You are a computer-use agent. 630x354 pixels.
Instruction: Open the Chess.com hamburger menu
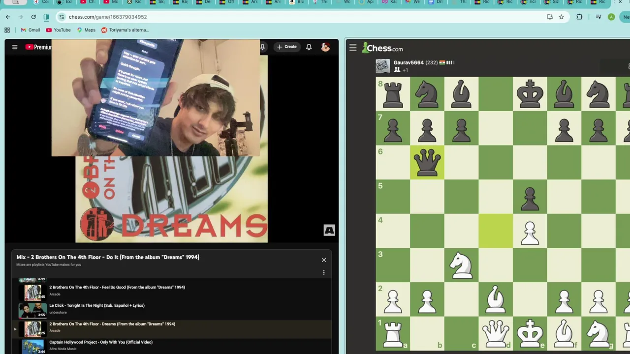click(x=353, y=48)
